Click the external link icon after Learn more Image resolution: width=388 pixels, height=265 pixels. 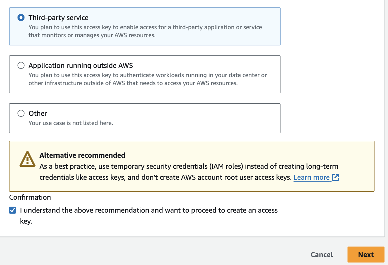(x=335, y=177)
